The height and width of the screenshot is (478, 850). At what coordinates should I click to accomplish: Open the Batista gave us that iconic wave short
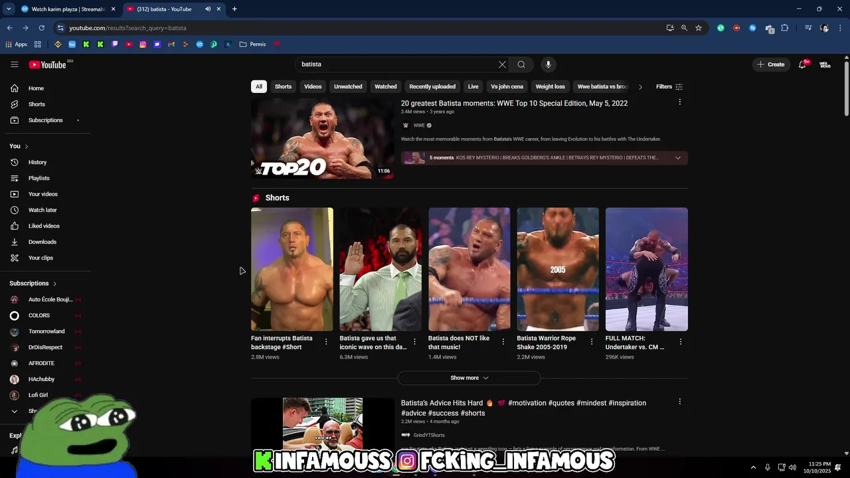click(380, 269)
